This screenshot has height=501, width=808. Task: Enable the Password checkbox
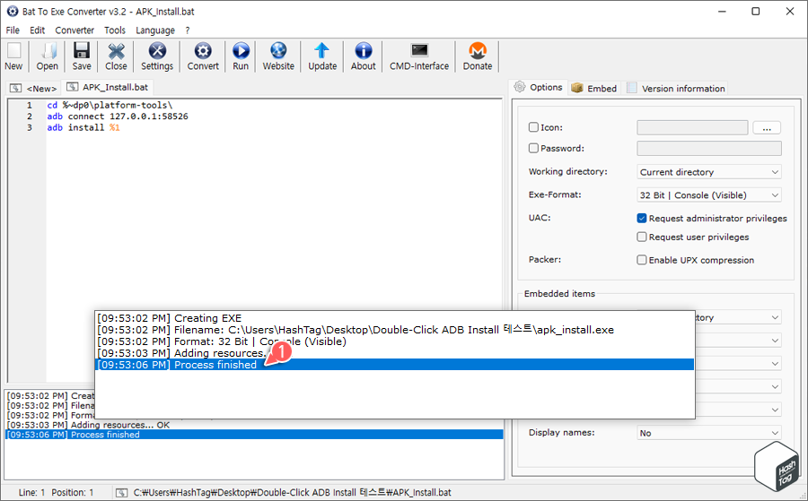[x=533, y=148]
